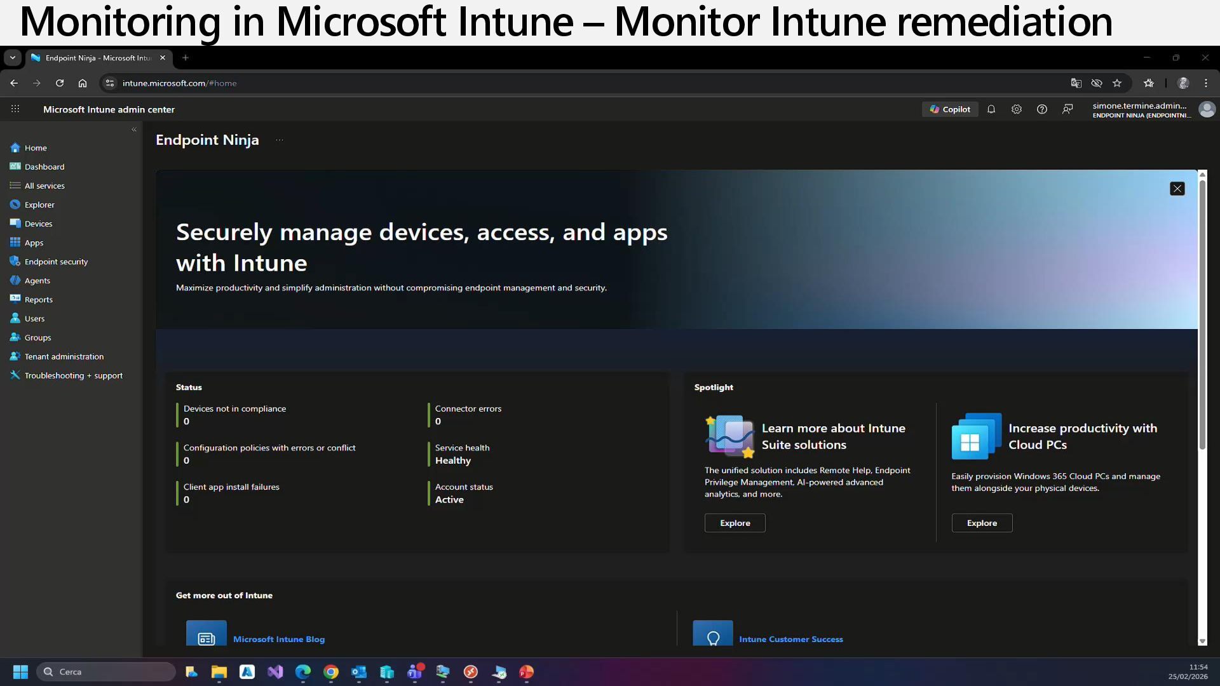Click the app launcher waffle icon
The height and width of the screenshot is (686, 1220).
15,109
